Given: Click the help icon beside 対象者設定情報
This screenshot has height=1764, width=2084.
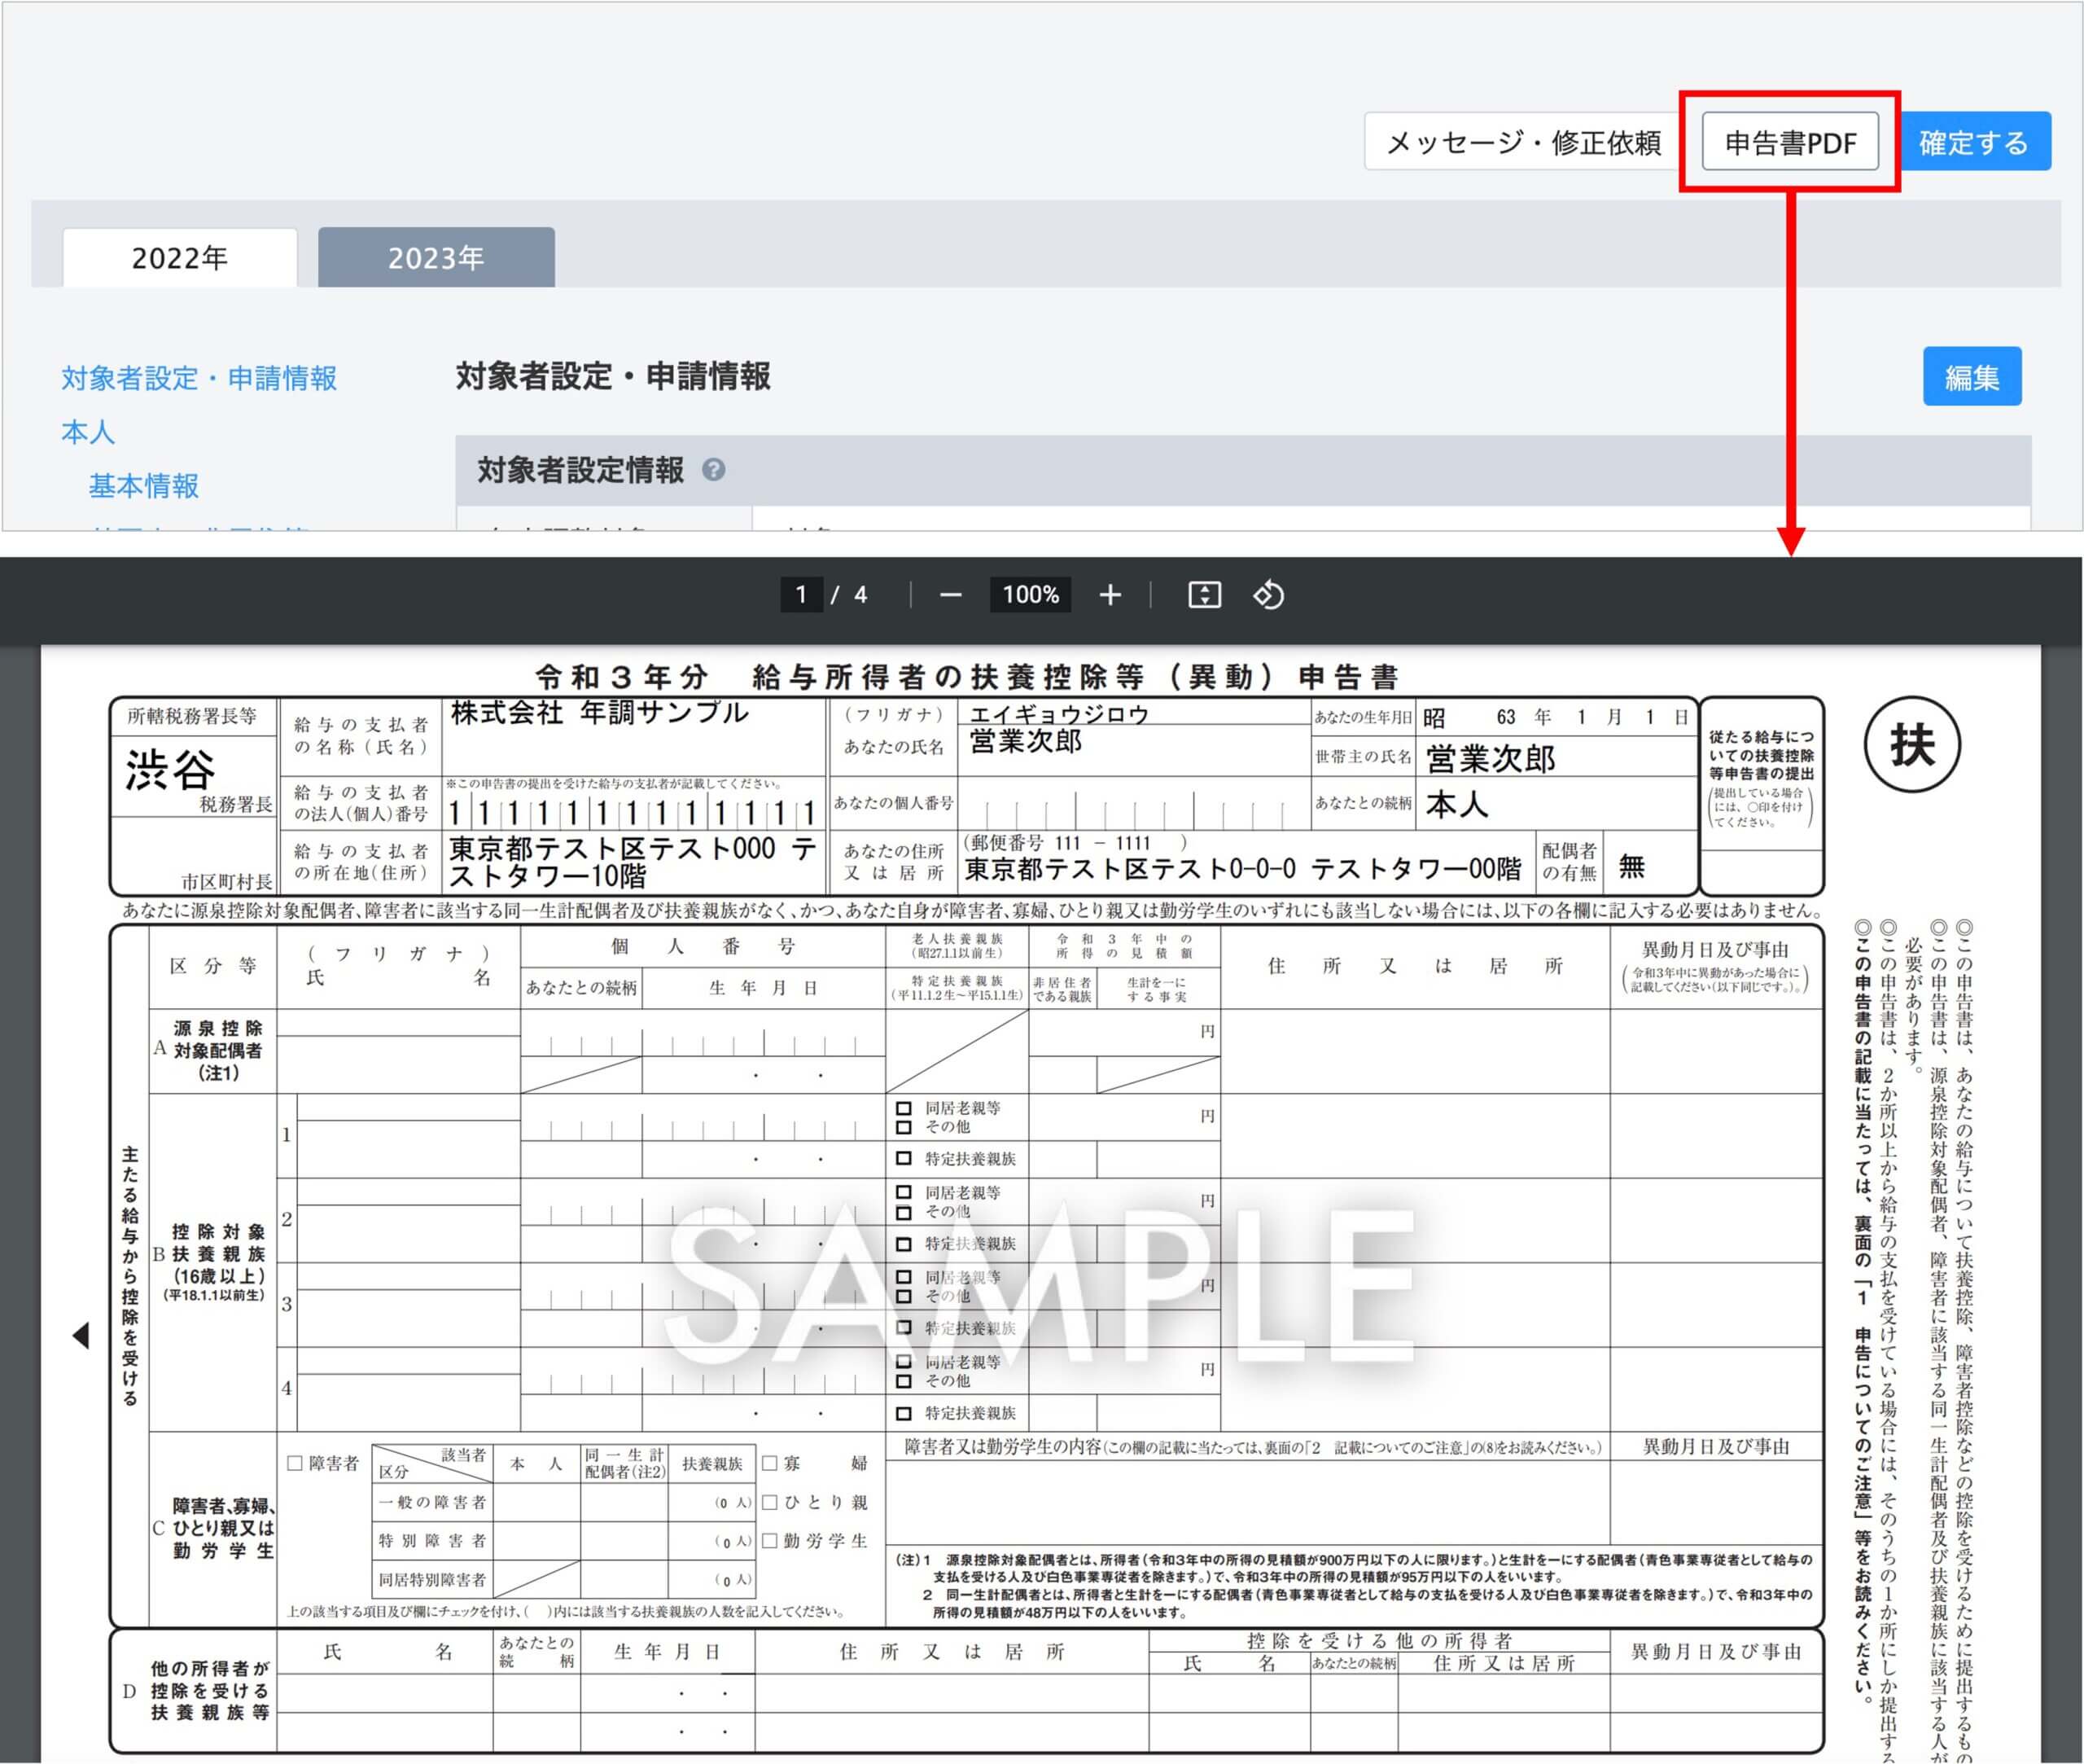Looking at the screenshot, I should tap(714, 470).
